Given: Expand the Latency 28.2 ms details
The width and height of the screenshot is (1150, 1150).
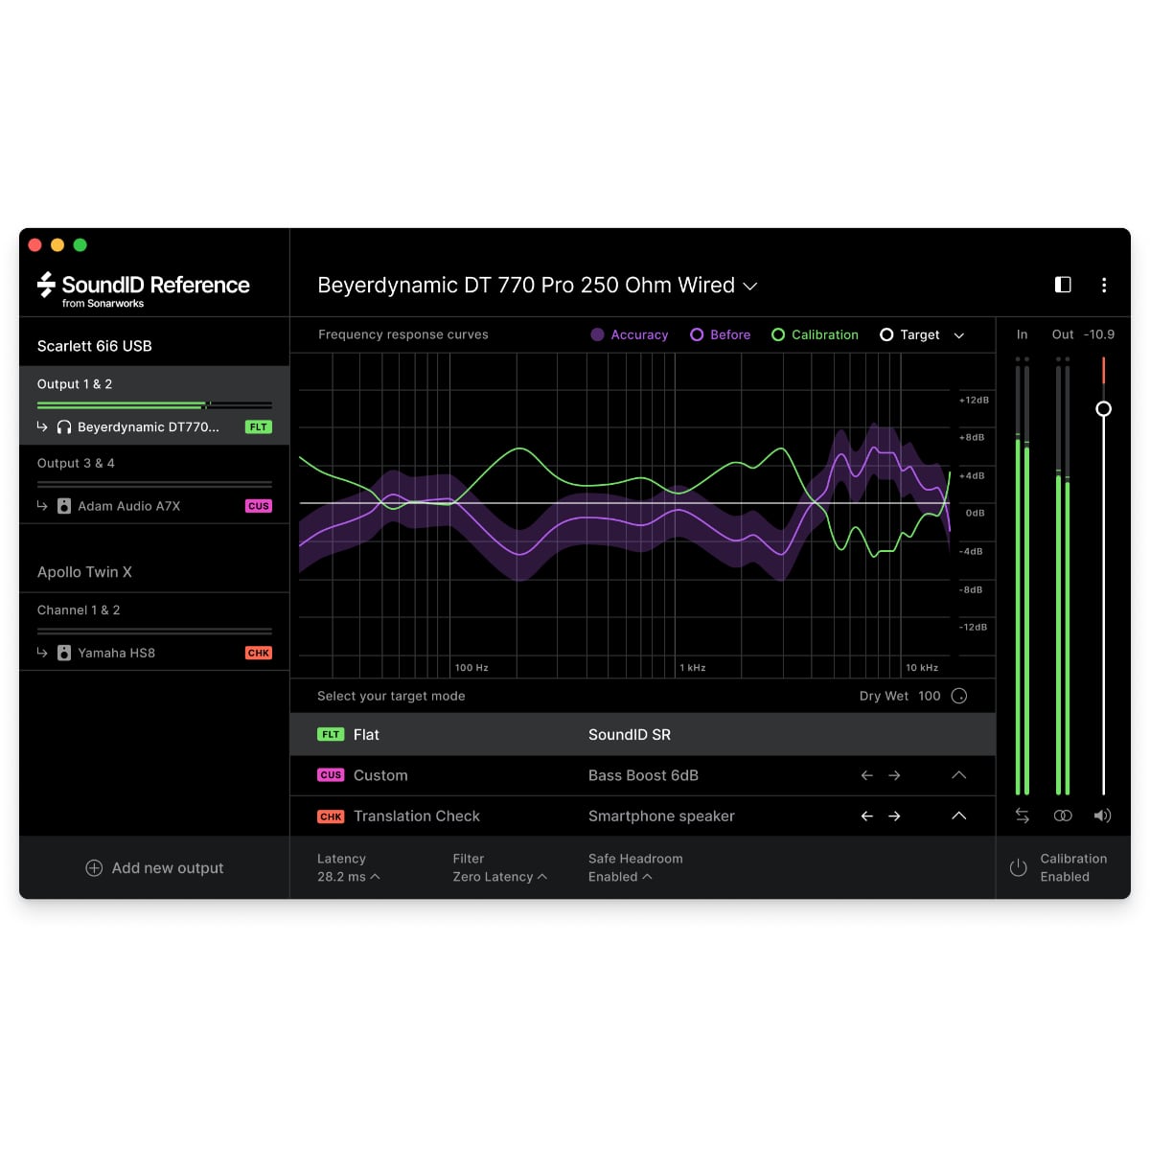Looking at the screenshot, I should pos(378,877).
